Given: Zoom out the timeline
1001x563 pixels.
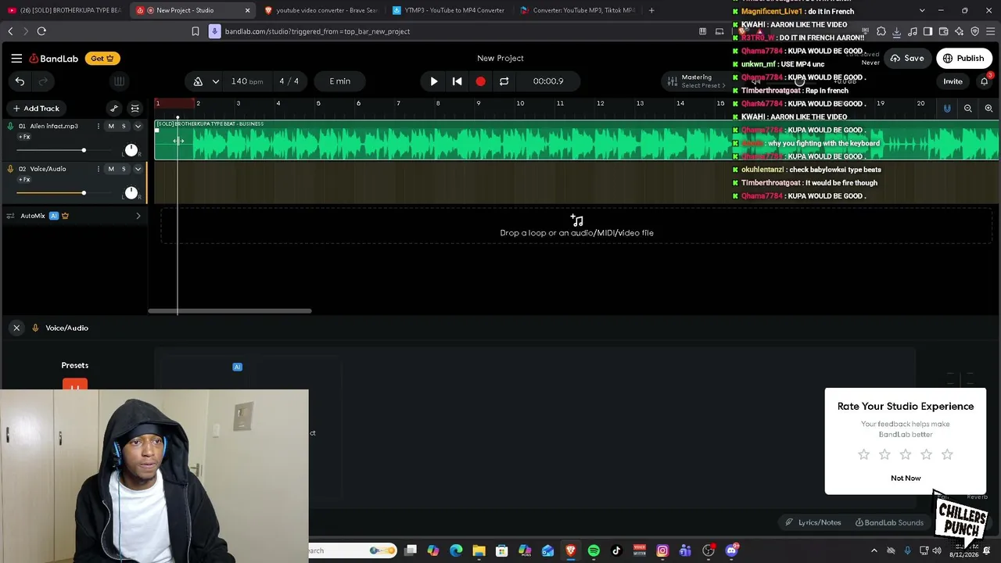Looking at the screenshot, I should click(968, 109).
